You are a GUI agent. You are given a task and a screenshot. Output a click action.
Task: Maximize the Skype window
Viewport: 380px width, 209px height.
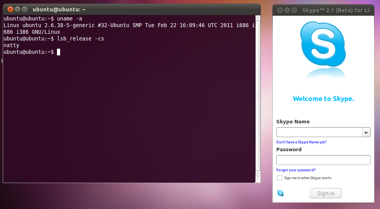tap(294, 10)
